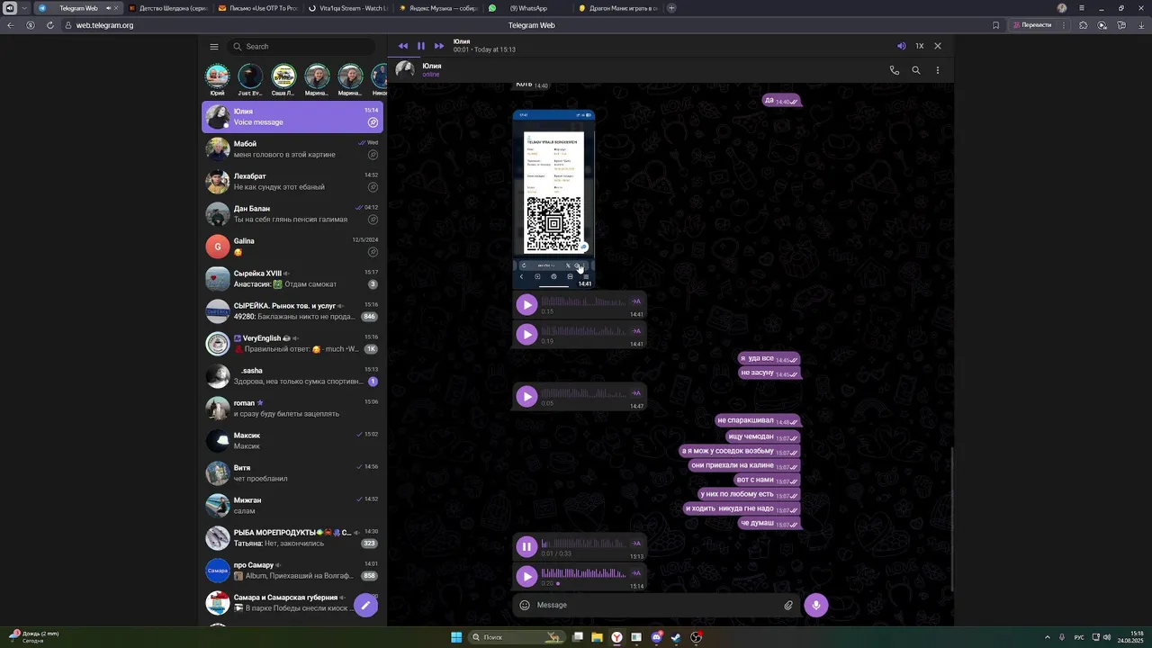The image size is (1152, 648).
Task: Skip to next track in audio player
Action: [x=439, y=46]
